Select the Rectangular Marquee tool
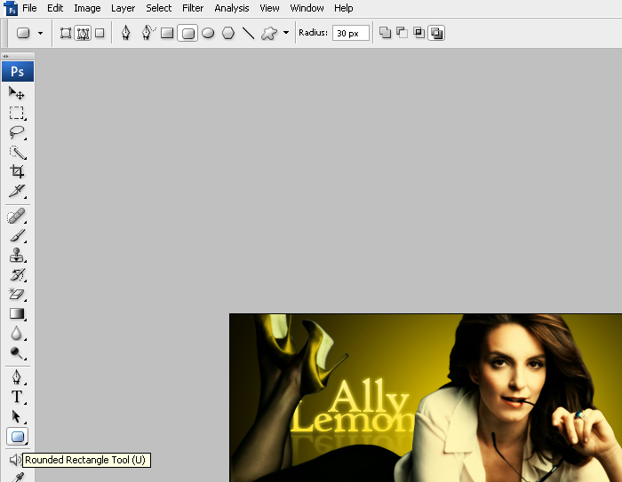The image size is (622, 482). pos(17,113)
